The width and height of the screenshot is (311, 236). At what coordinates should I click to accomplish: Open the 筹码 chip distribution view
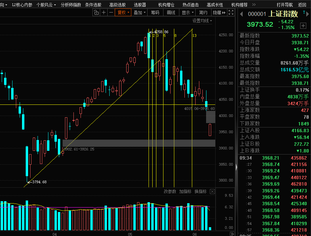[155, 13]
